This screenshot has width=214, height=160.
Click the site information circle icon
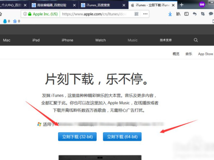pos(25,14)
